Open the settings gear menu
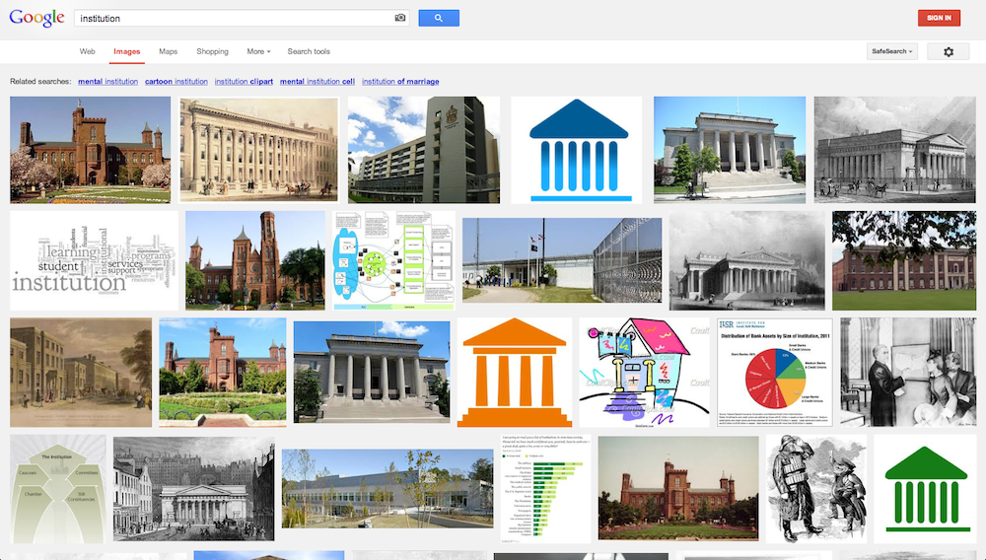986x560 pixels. 948,51
